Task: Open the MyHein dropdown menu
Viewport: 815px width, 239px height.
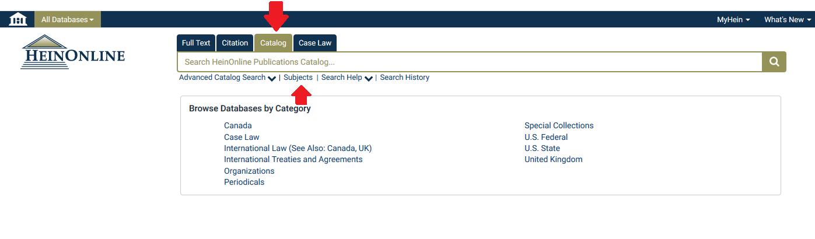Action: 733,19
